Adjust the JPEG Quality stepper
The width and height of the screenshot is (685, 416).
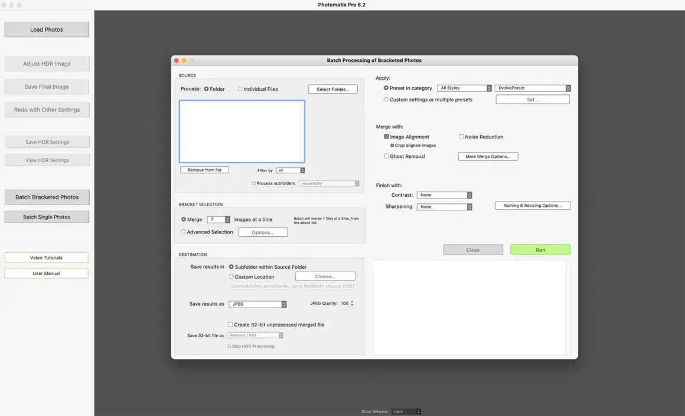352,303
